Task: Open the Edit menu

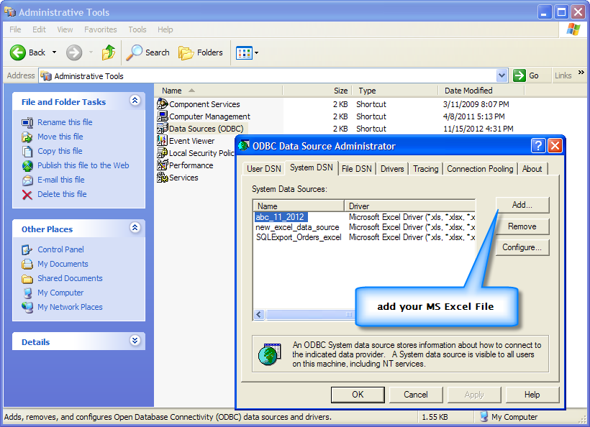Action: pos(39,29)
